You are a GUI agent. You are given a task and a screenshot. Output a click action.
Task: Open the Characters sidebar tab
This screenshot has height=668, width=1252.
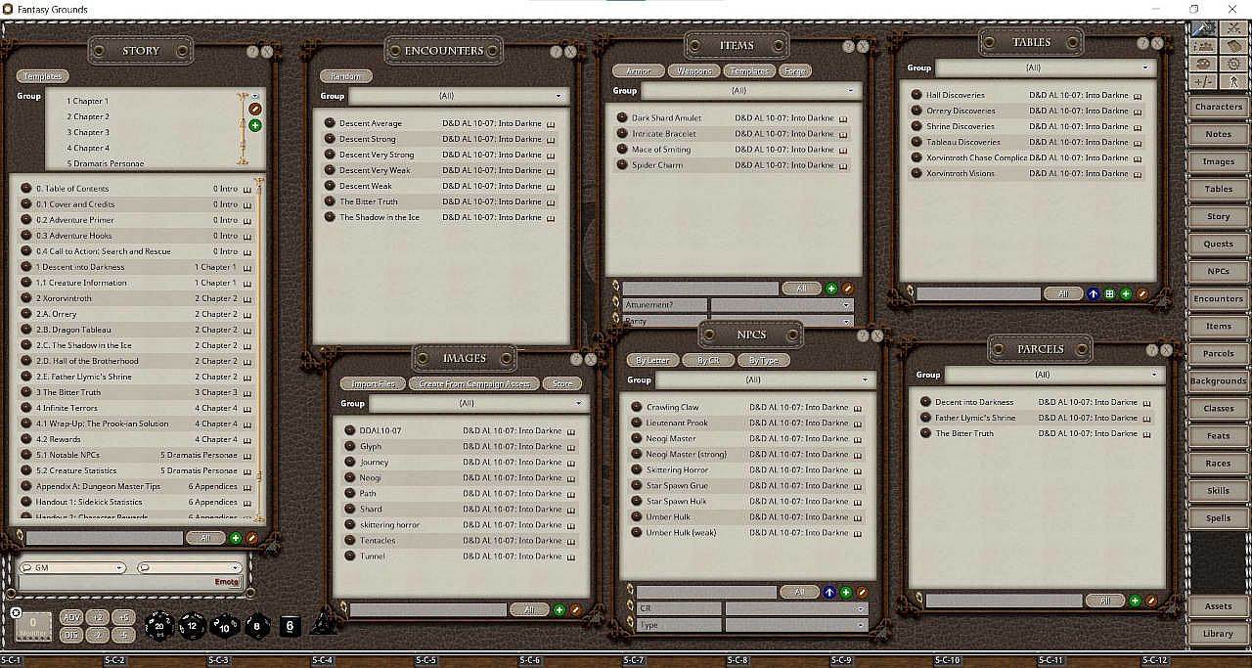pyautogui.click(x=1218, y=107)
